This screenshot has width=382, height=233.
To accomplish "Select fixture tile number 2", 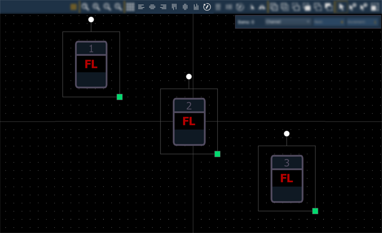I will 189,122.
